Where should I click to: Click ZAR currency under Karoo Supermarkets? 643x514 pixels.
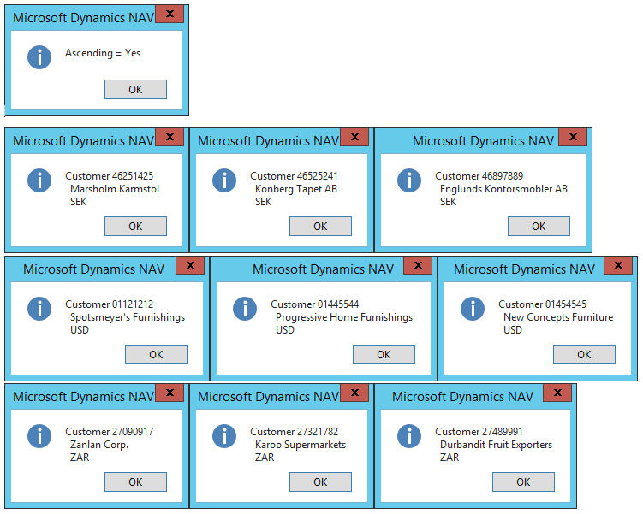[x=265, y=457]
